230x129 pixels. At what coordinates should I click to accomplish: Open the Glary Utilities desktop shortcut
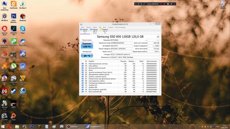[x=23, y=92]
